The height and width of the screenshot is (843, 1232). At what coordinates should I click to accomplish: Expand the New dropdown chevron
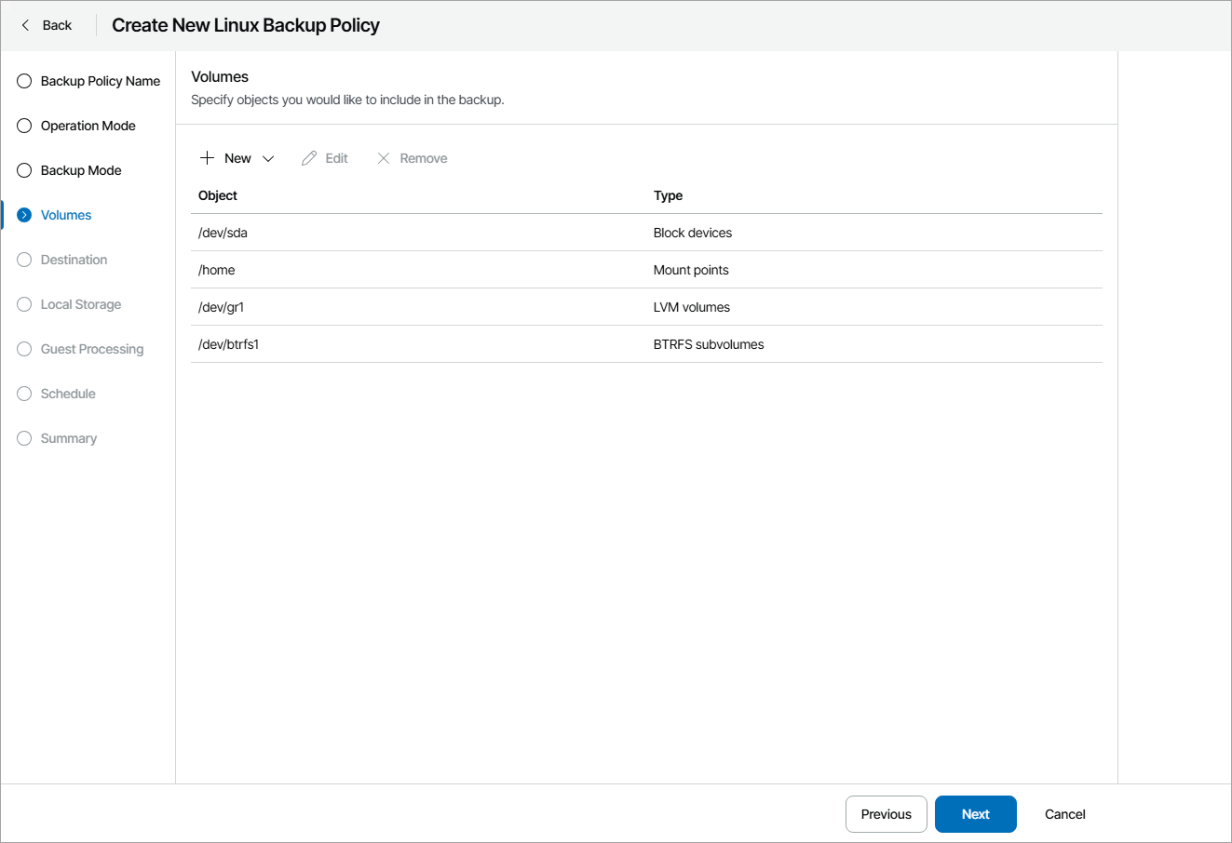pos(268,159)
